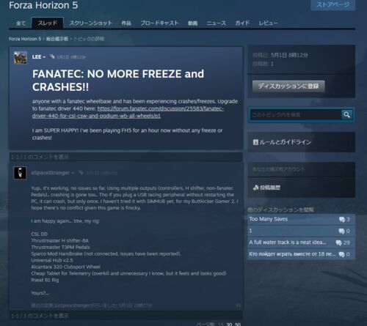The width and height of the screenshot is (367, 326).
Task: Open LEE's avatar thumbnail
Action: pos(21,58)
